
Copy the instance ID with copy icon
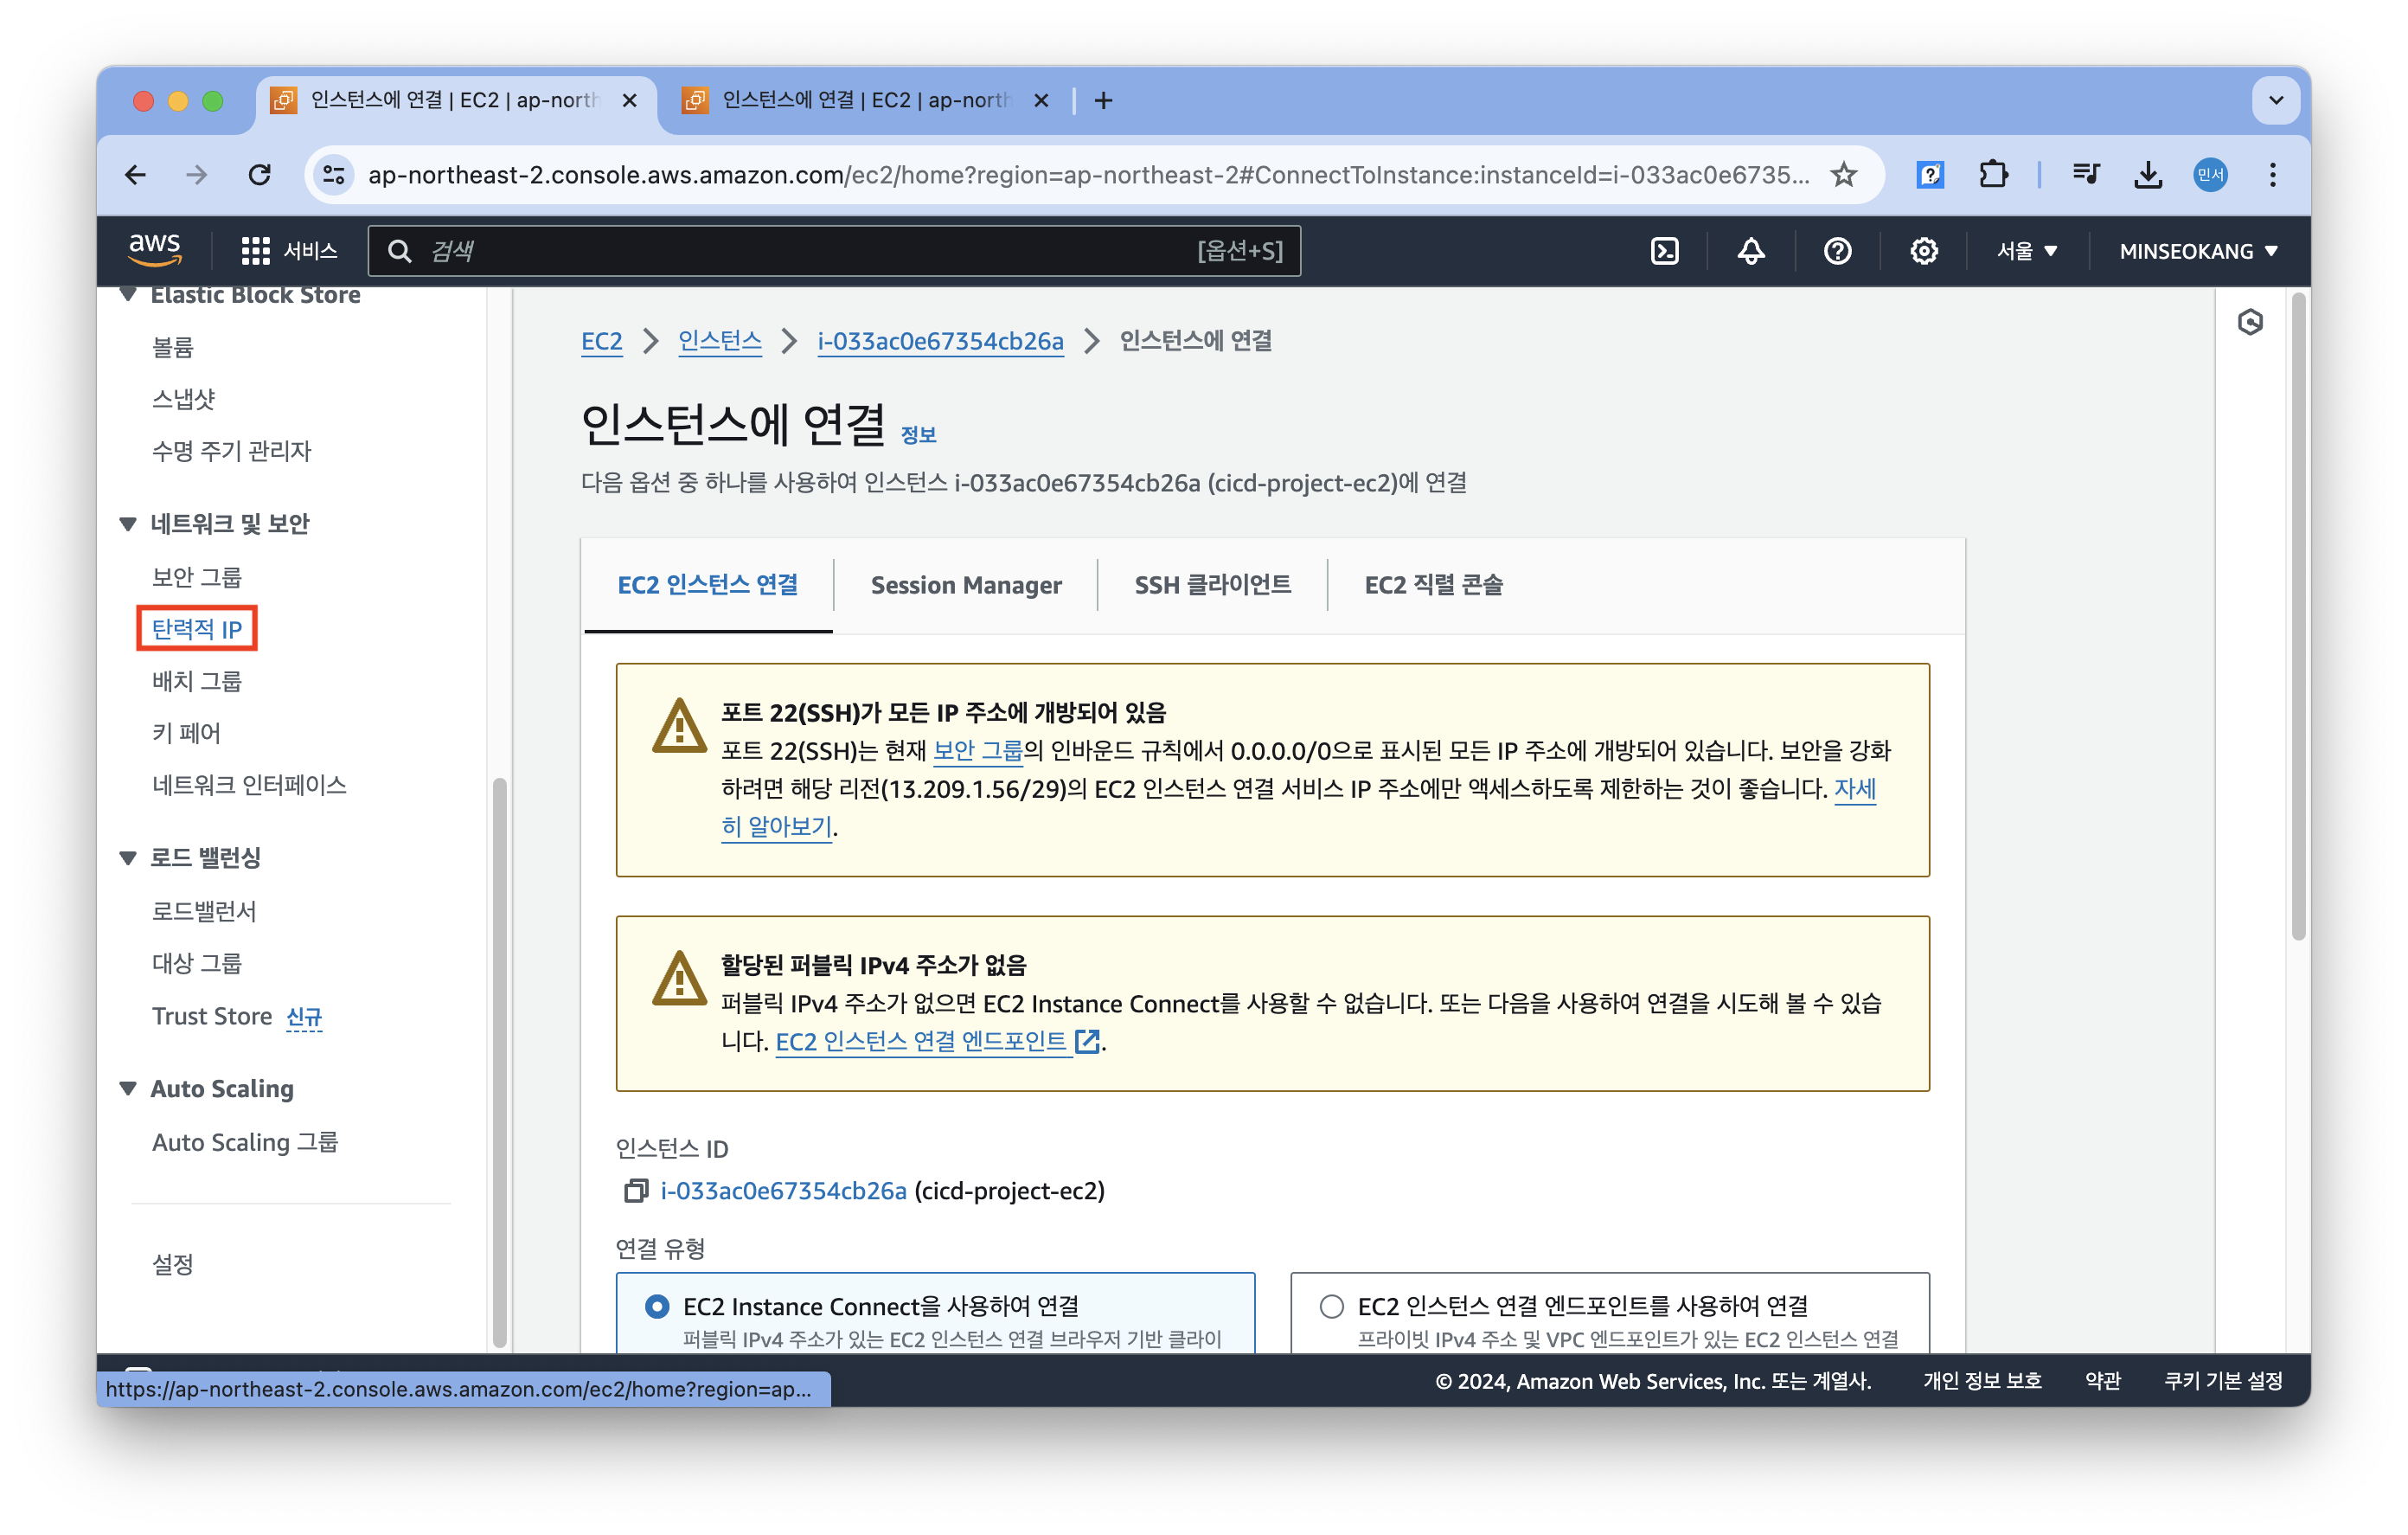(635, 1191)
